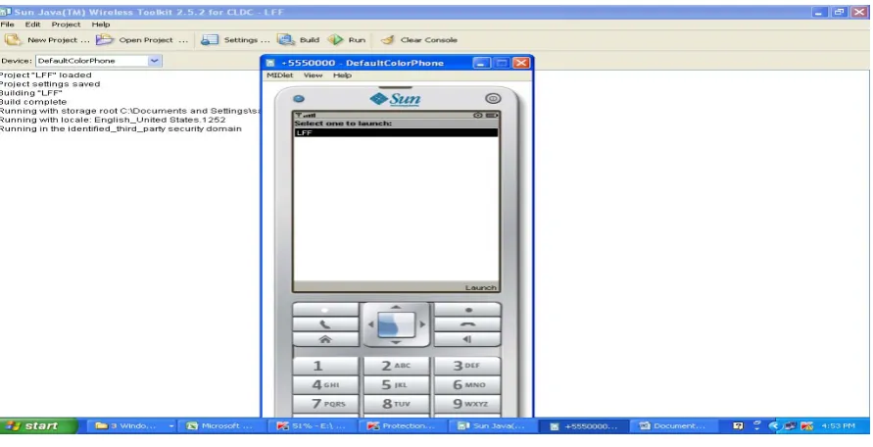Viewport: 873px width, 447px height.
Task: Click the 1 key on phone keypad
Action: pyautogui.click(x=325, y=367)
